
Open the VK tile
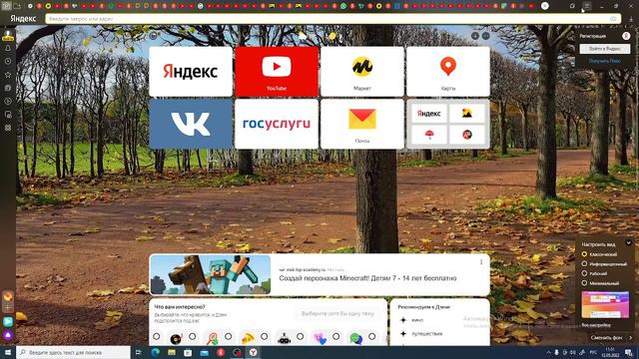point(191,124)
